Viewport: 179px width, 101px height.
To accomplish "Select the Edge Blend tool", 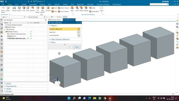I will click(43, 9).
